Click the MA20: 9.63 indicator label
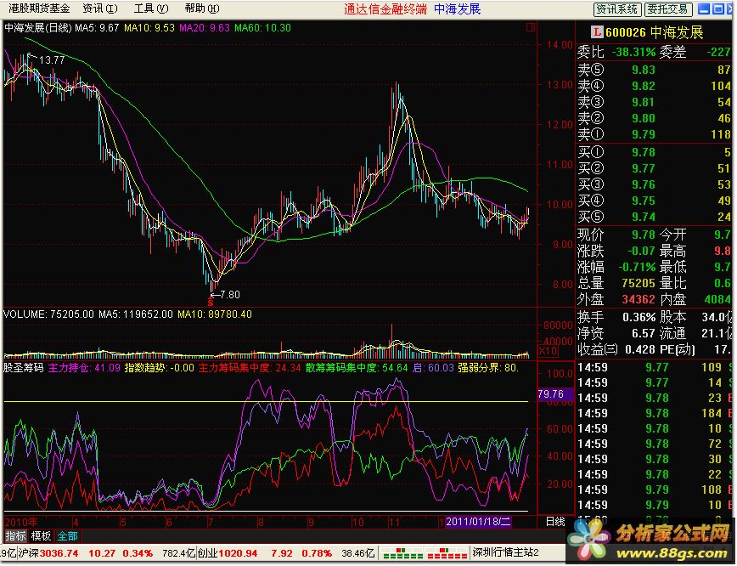Viewport: 737px width, 566px height. (x=205, y=28)
